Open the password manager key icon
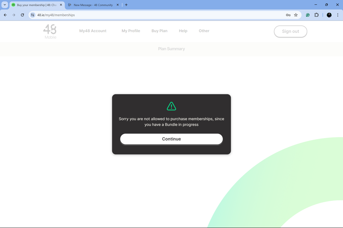Image resolution: width=343 pixels, height=228 pixels. tap(288, 15)
